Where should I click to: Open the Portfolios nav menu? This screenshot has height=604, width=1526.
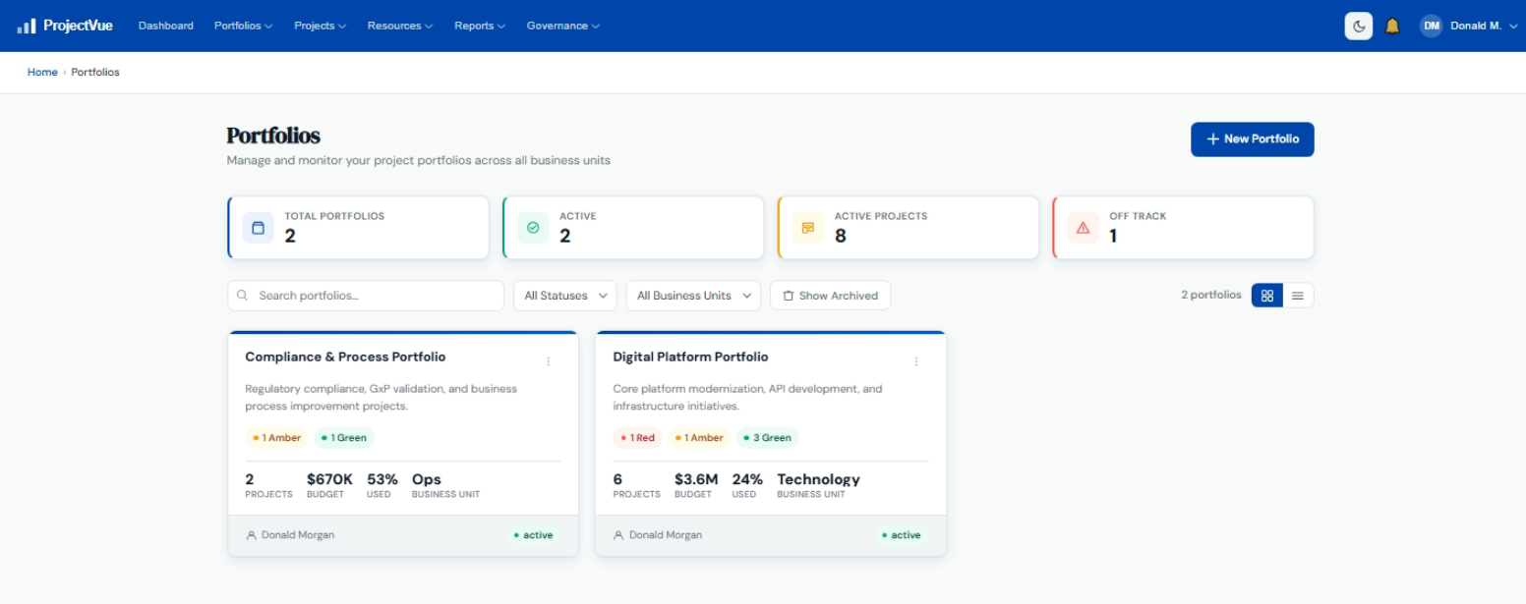(244, 26)
